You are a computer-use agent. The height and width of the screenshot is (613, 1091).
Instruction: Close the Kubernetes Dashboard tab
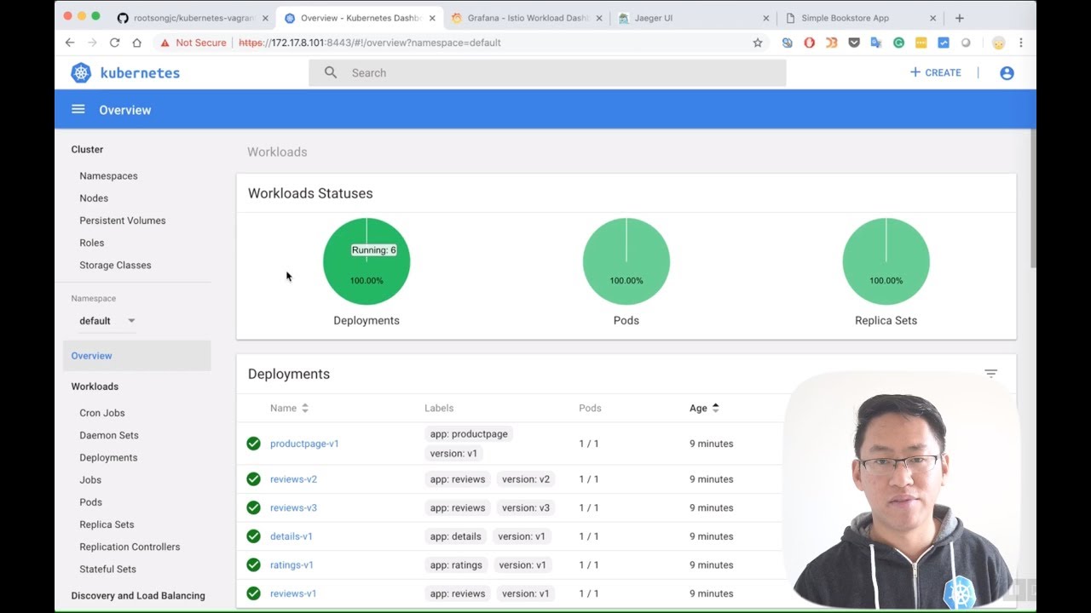431,18
